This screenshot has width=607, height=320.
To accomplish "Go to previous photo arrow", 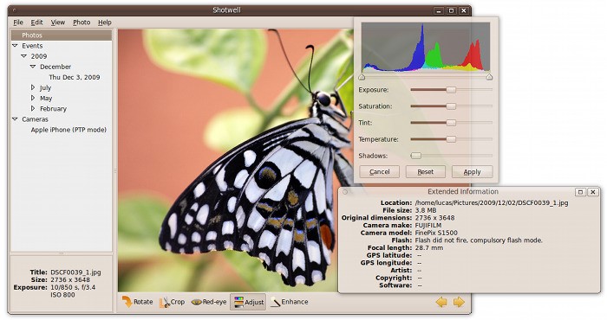I will 441,302.
